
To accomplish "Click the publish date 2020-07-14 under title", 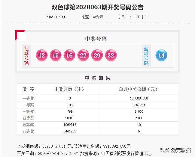I will 56,17.
